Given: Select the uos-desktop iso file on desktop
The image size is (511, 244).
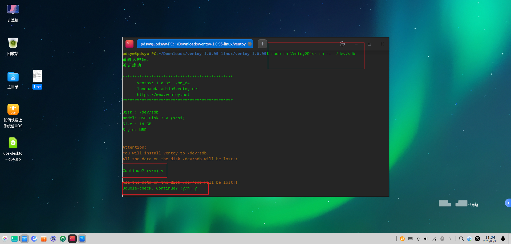Looking at the screenshot, I should (13, 149).
